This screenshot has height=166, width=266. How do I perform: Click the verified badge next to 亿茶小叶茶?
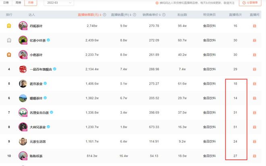(48, 40)
